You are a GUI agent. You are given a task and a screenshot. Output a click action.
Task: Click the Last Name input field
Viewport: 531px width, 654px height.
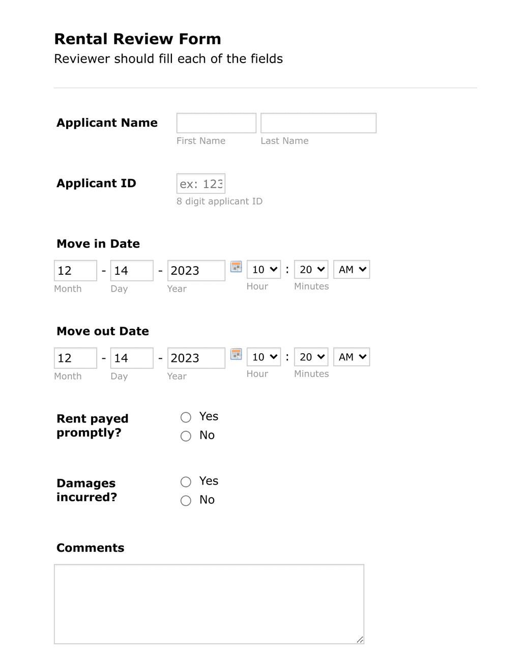click(x=318, y=123)
